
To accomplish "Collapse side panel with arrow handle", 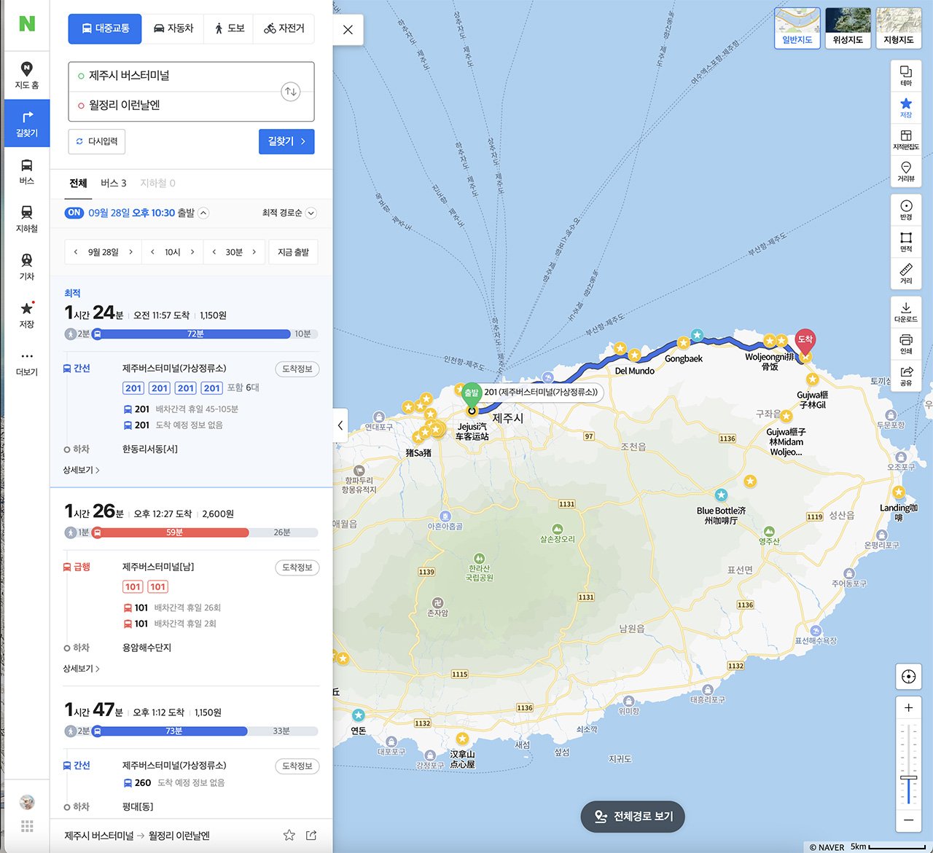I will click(340, 425).
